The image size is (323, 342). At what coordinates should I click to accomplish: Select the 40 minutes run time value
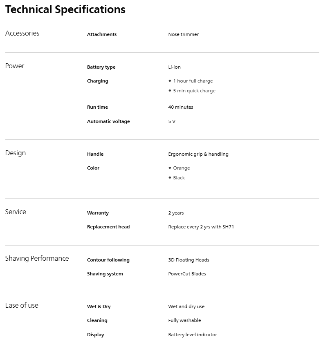(x=180, y=107)
